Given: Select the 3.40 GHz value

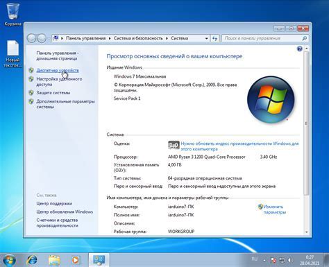Looking at the screenshot, I should 269,157.
